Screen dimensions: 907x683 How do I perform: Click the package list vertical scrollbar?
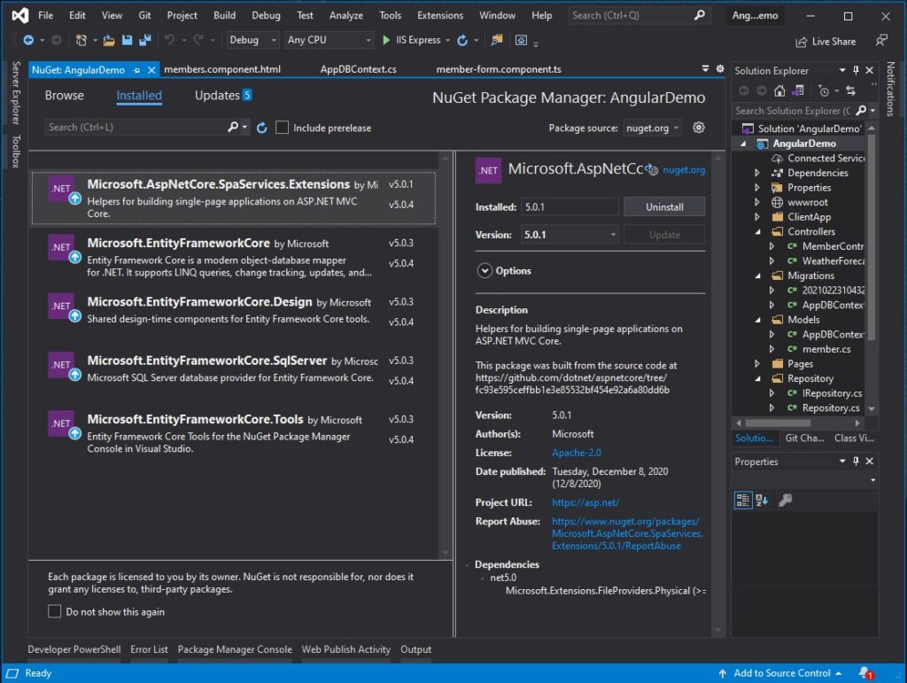pyautogui.click(x=446, y=354)
